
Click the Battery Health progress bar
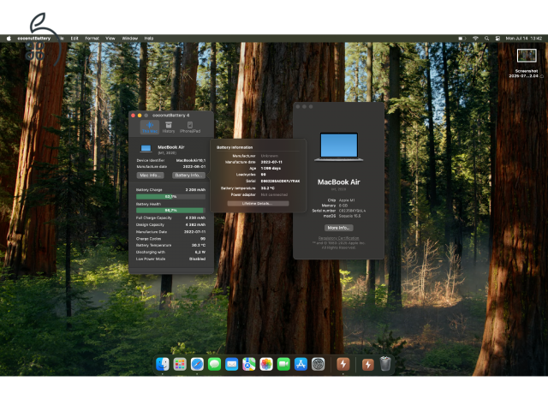170,211
